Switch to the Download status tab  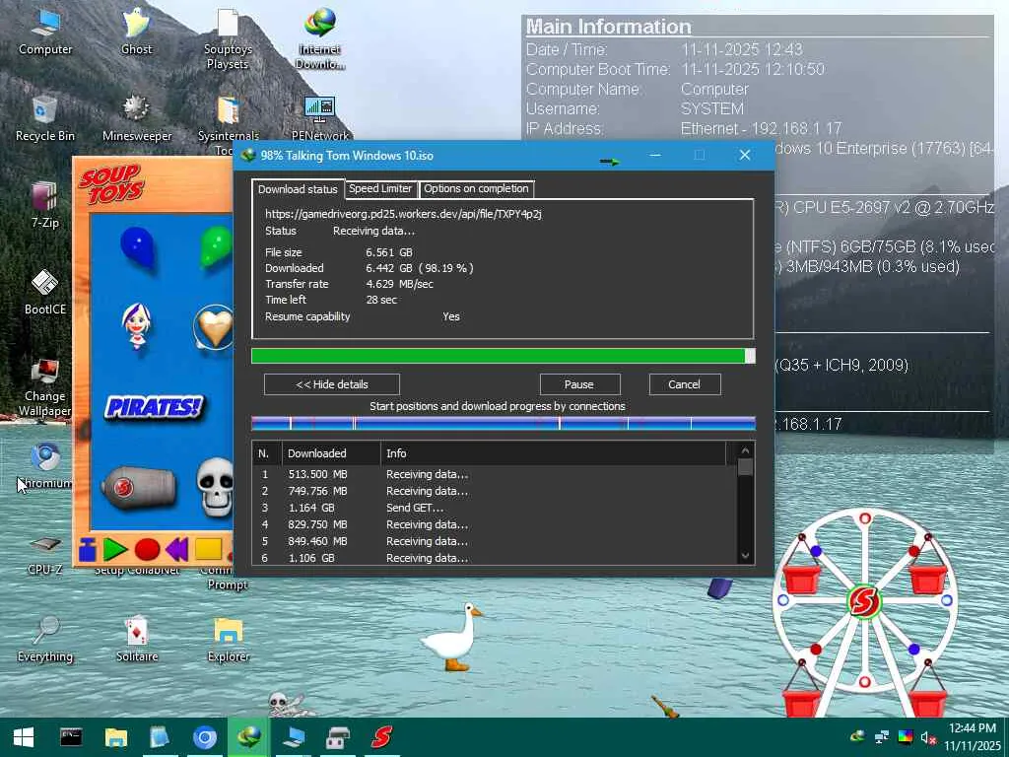click(x=298, y=189)
